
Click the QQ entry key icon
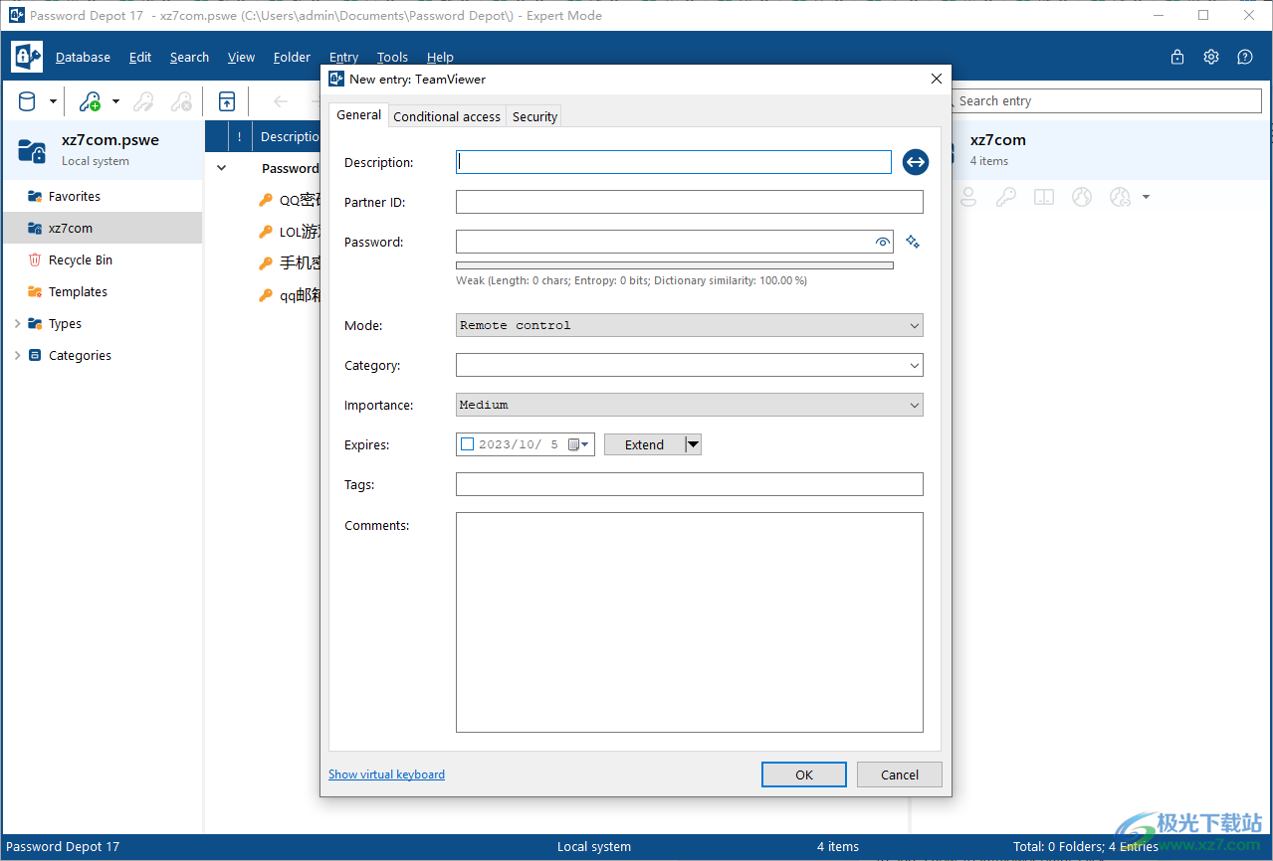pos(266,200)
